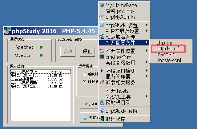
Task: Select 卸载相关服务 menu item
Action: coord(124,83)
